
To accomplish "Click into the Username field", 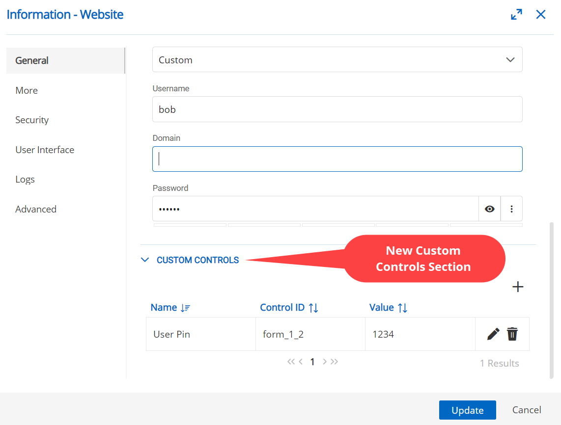I will point(337,109).
